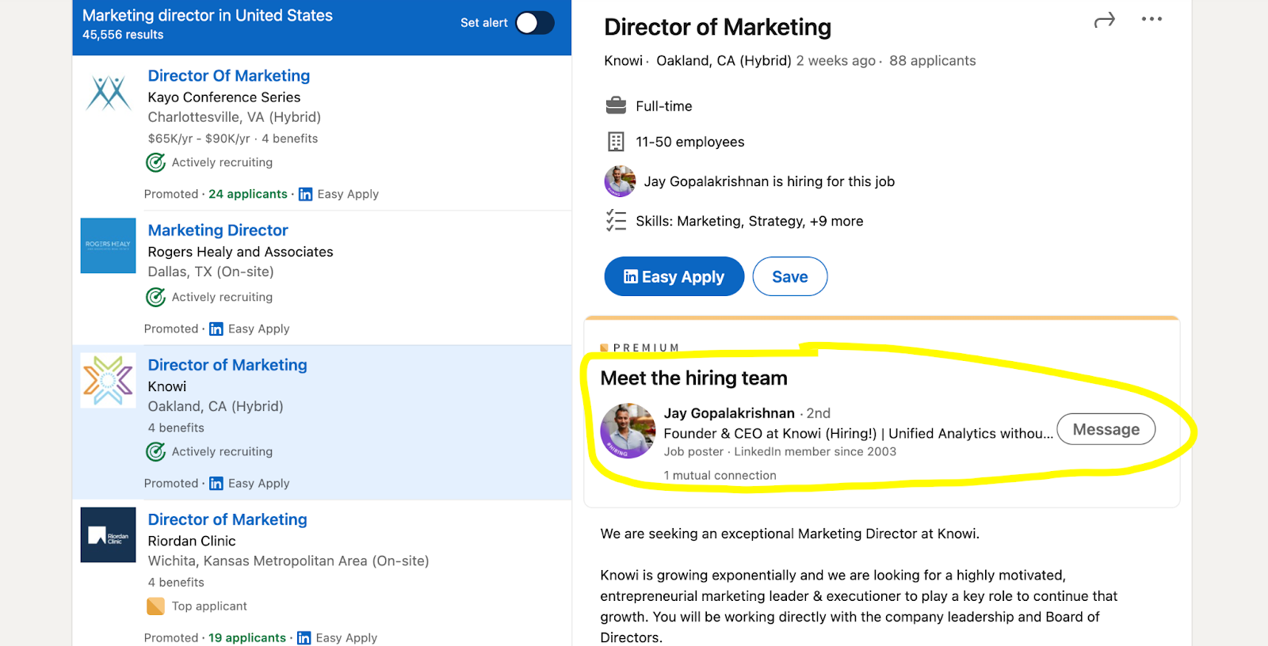Open Kayo's Director Of Marketing job title
Image resolution: width=1268 pixels, height=646 pixels.
click(x=229, y=76)
